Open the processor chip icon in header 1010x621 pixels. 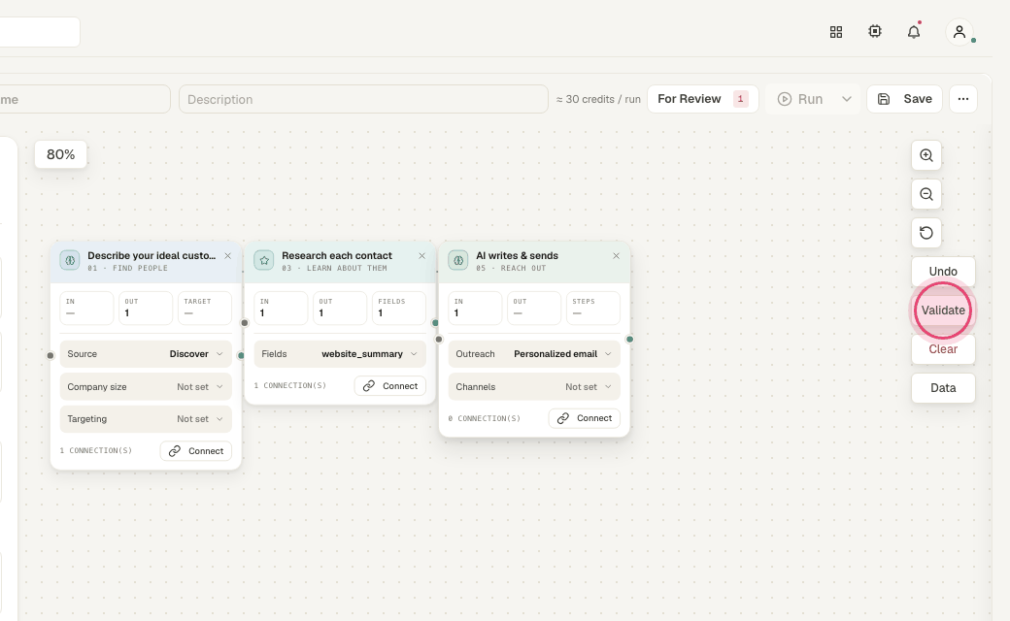coord(875,31)
